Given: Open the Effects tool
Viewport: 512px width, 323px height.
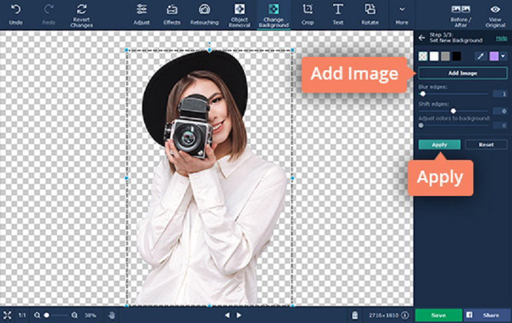Looking at the screenshot, I should (x=171, y=14).
